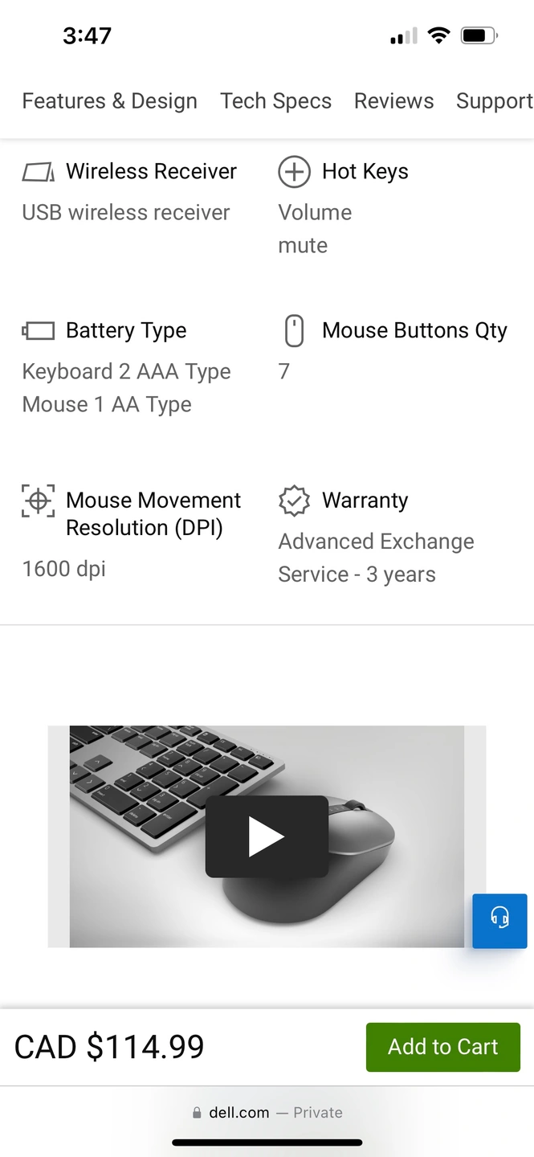Tap the battery indicator in status bar
Viewport: 534px width, 1157px height.
(x=479, y=36)
